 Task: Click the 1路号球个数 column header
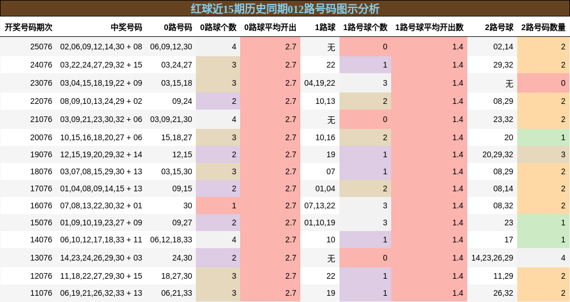pos(366,27)
